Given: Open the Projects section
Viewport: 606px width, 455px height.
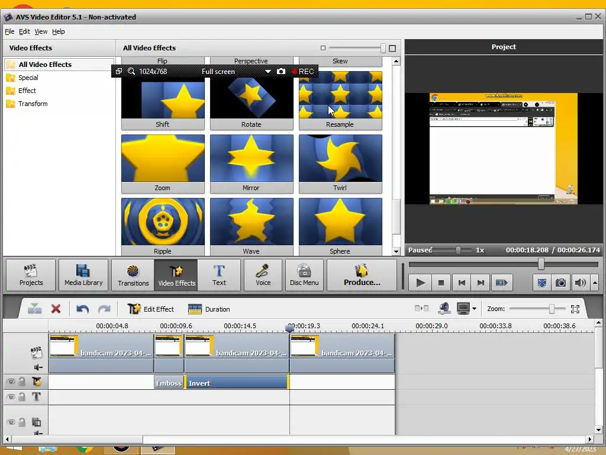Looking at the screenshot, I should (x=31, y=275).
